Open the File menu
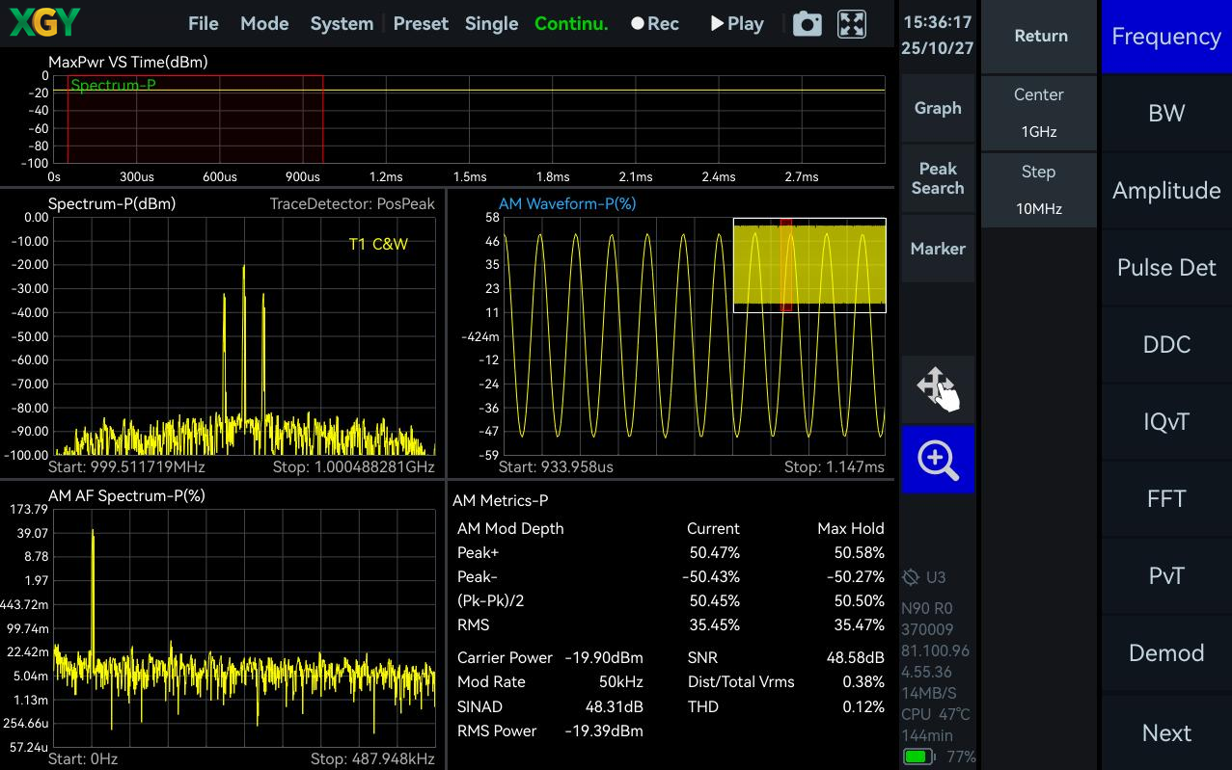This screenshot has width=1232, height=770. [x=204, y=24]
